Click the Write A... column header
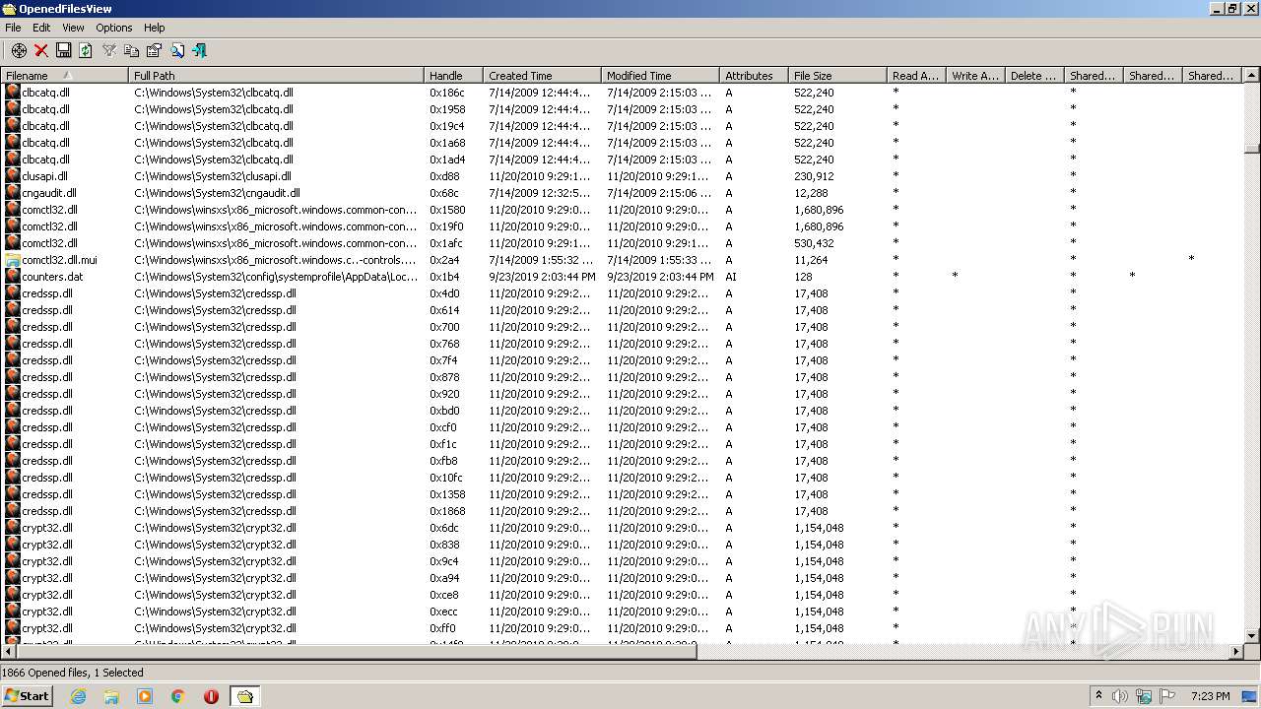The height and width of the screenshot is (709, 1261). 975,75
